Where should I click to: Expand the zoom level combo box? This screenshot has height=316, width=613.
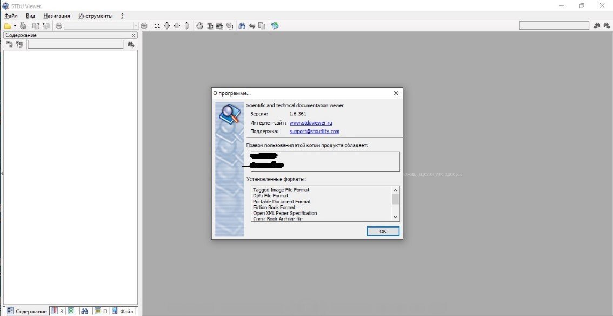coord(136,26)
